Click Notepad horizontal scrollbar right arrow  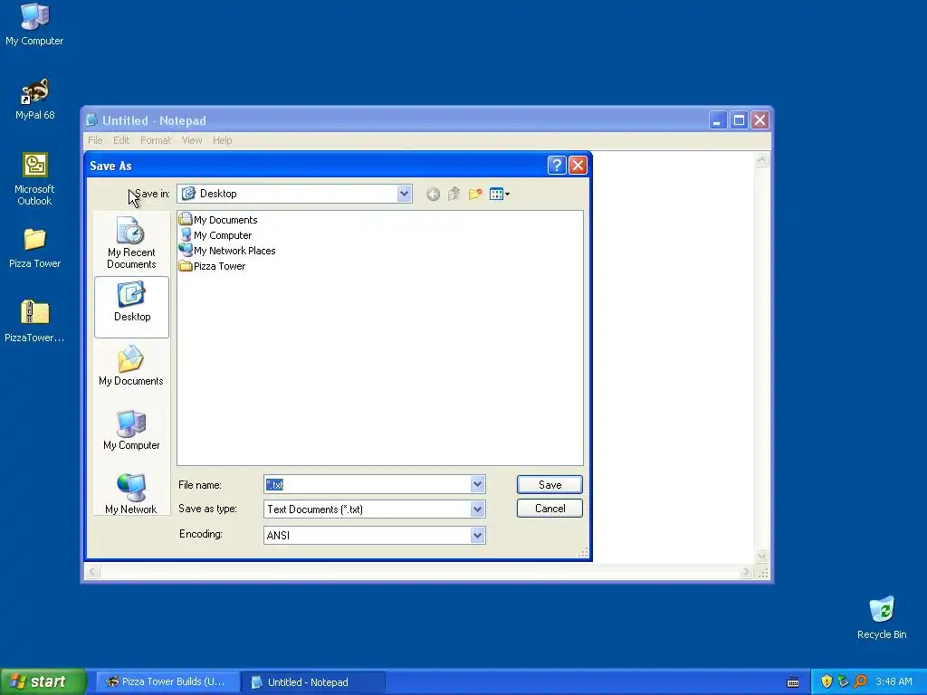(x=747, y=572)
